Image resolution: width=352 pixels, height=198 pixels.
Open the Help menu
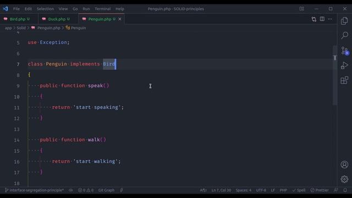point(120,9)
